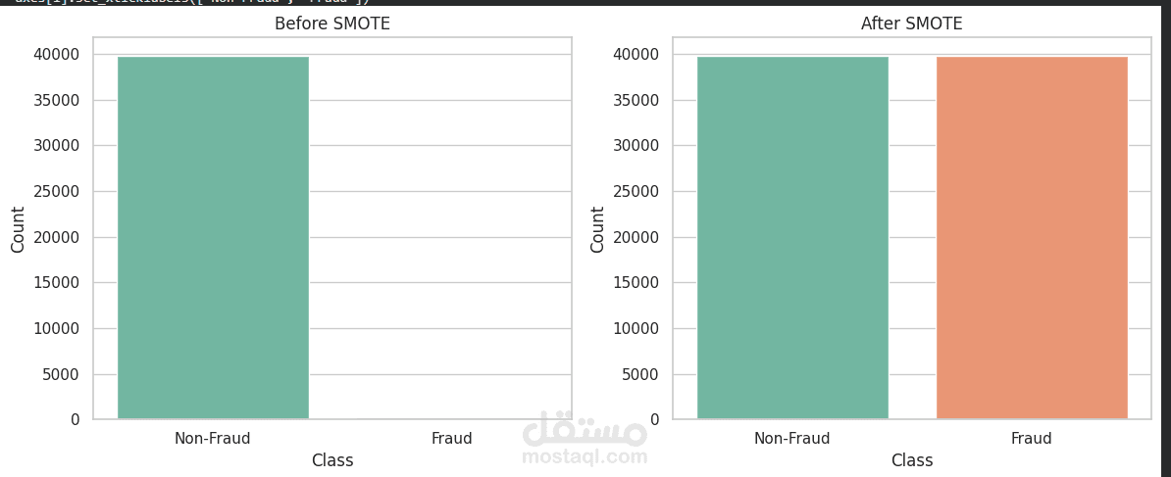1171x477 pixels.
Task: Select the orange Fraud bar in After SMOTE chart
Action: pyautogui.click(x=1032, y=238)
